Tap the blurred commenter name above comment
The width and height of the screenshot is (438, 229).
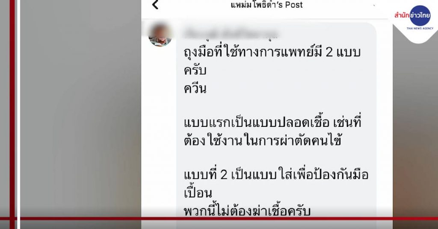231,33
